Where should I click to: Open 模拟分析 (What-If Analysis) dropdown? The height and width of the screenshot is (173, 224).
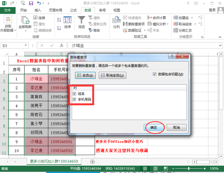[x=158, y=24]
